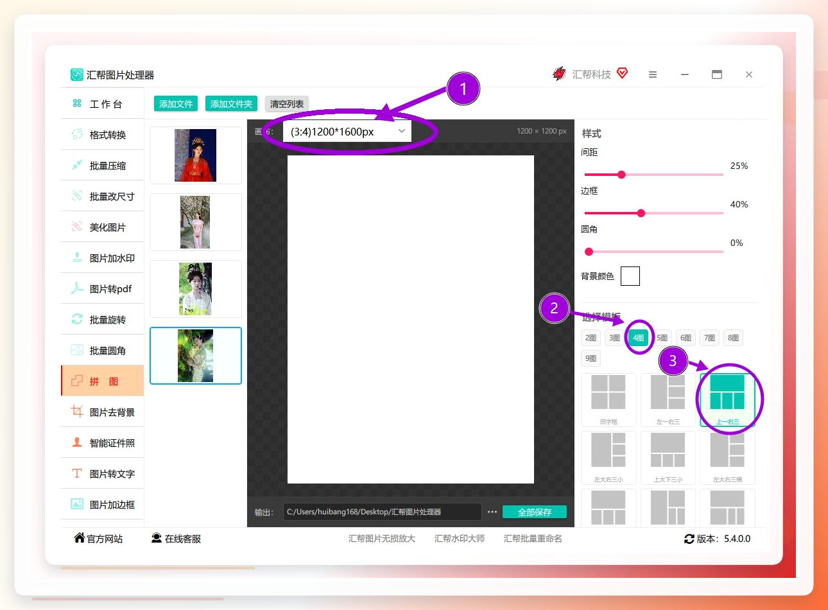The image size is (828, 610).
Task: Click the 边框 border slider handle
Action: (x=641, y=213)
